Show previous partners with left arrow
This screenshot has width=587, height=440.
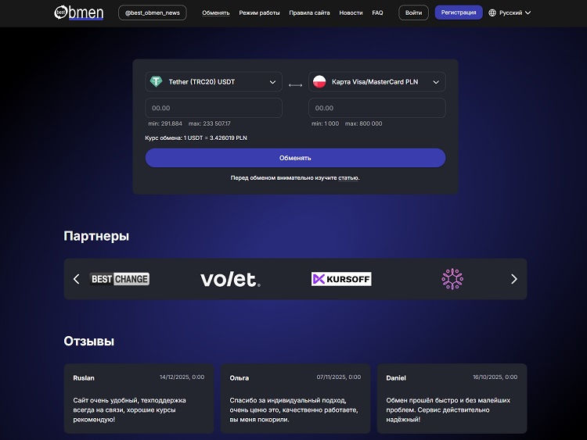(x=77, y=279)
